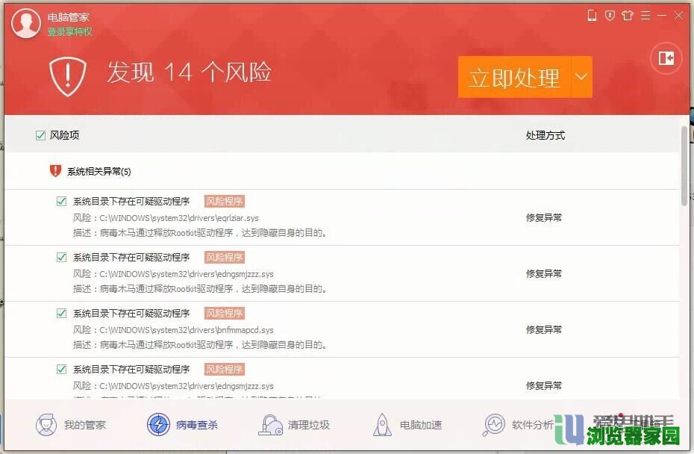Click the 登录享特权 login link
Image resolution: width=694 pixels, height=454 pixels.
pyautogui.click(x=70, y=31)
